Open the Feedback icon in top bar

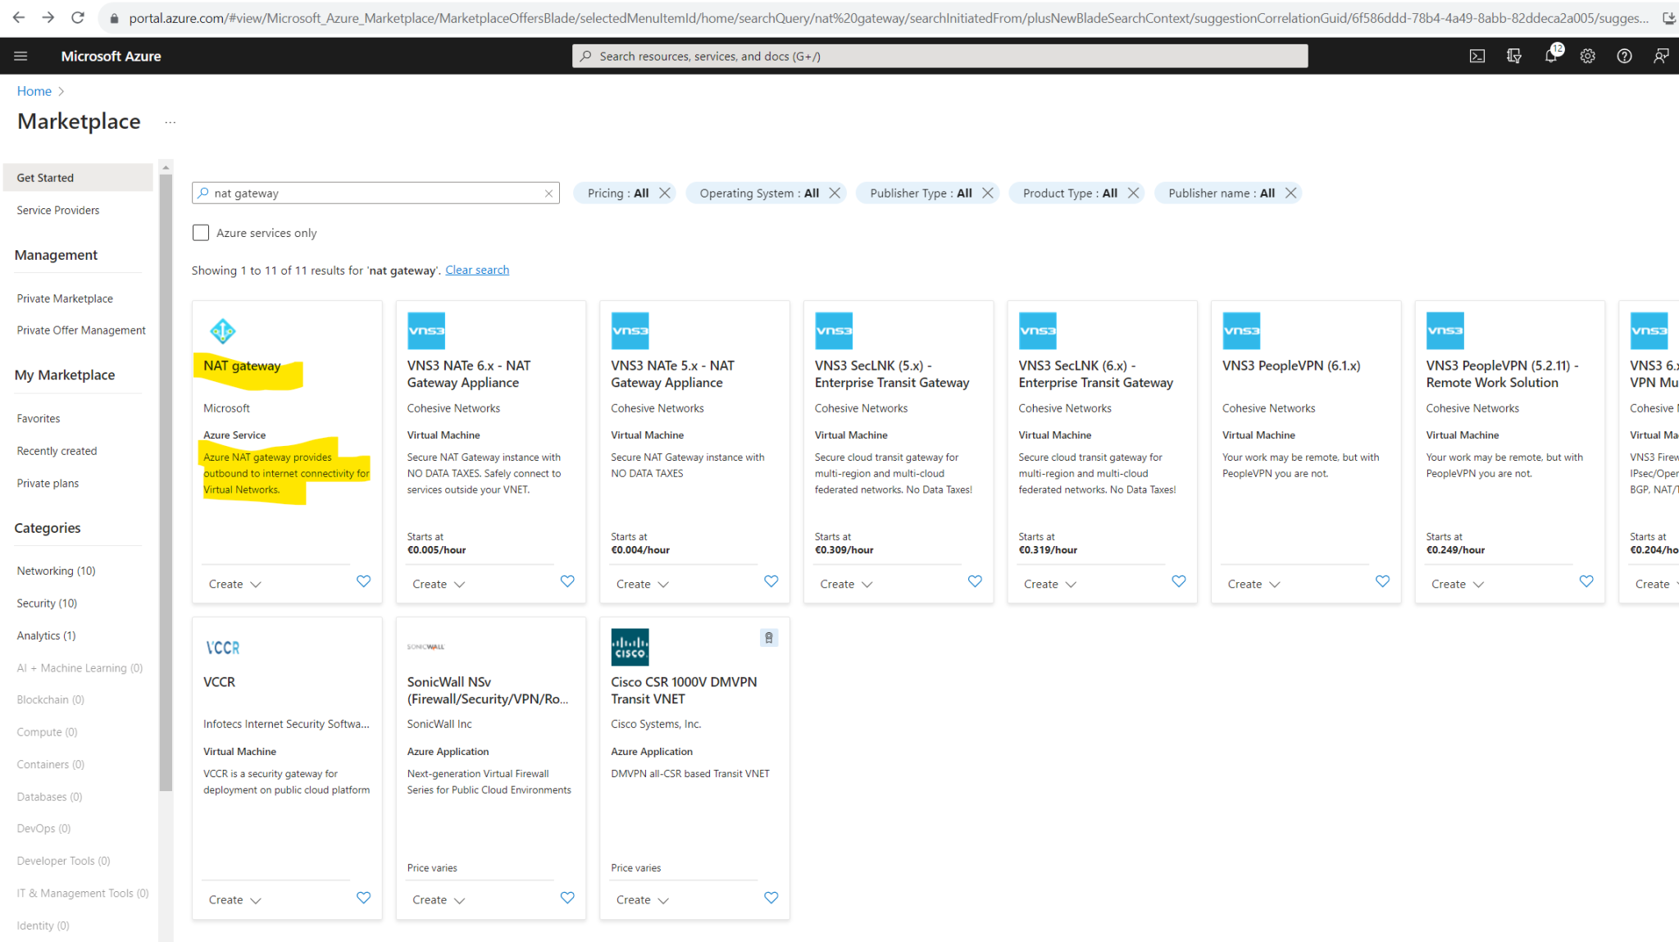1661,56
